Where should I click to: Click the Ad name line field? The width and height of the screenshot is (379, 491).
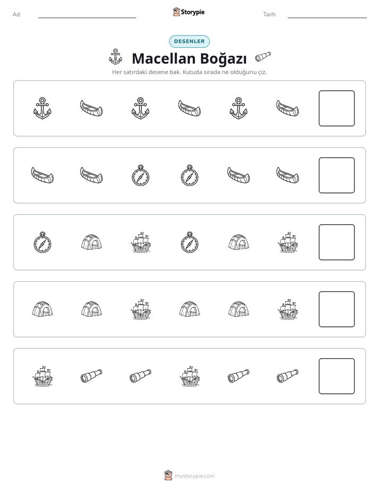click(87, 14)
